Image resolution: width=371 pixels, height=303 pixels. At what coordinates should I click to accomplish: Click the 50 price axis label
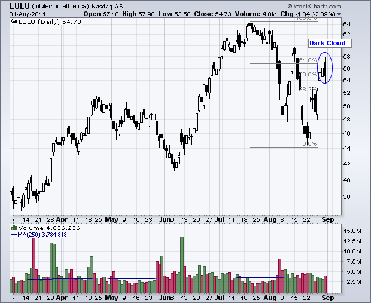point(347,106)
